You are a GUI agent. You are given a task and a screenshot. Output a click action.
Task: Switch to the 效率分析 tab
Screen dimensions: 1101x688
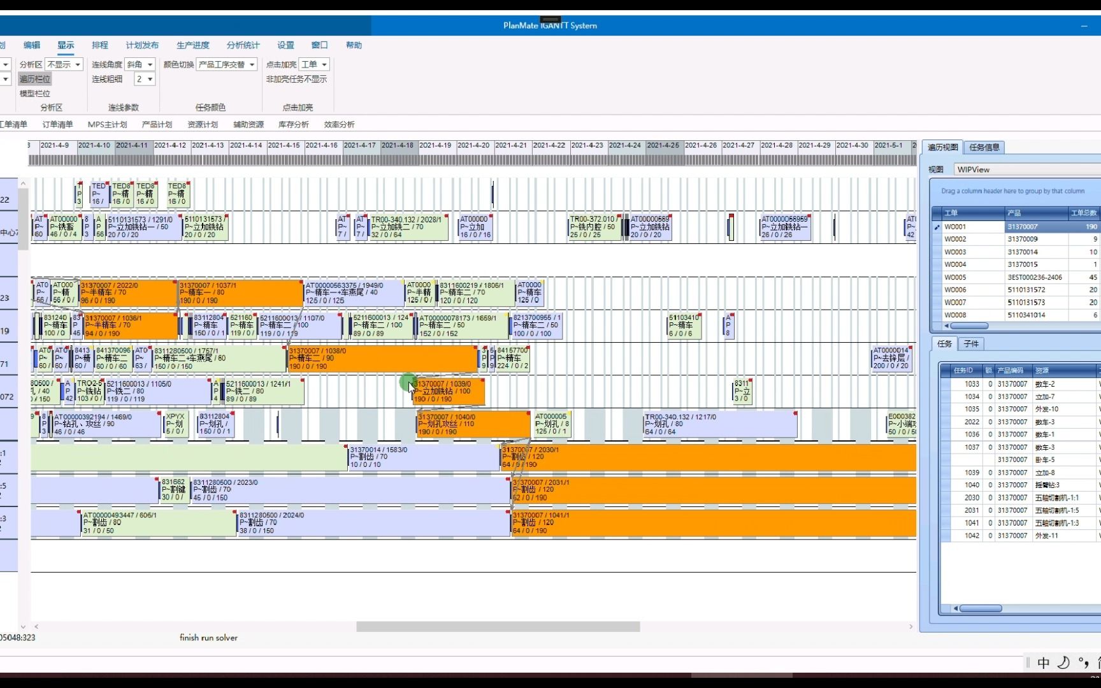point(340,124)
